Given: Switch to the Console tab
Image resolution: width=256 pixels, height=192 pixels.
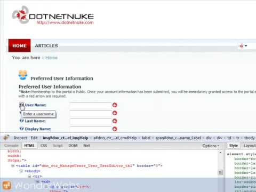Looking at the screenshot, I should click(11, 146).
